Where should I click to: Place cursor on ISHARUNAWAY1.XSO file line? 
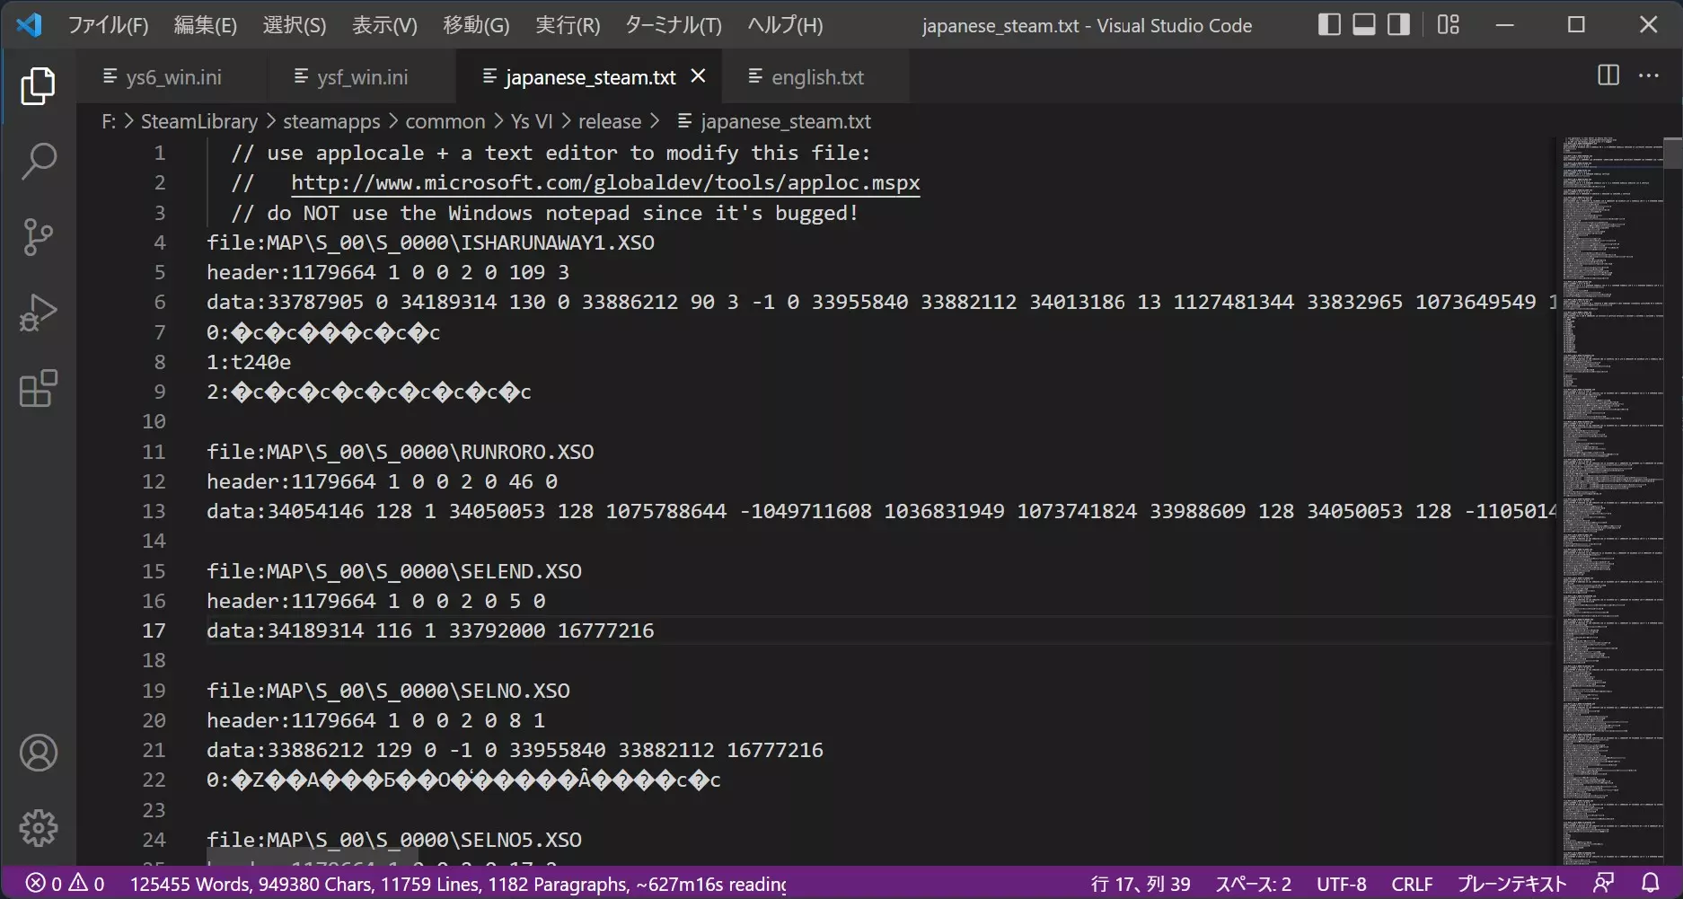[430, 242]
